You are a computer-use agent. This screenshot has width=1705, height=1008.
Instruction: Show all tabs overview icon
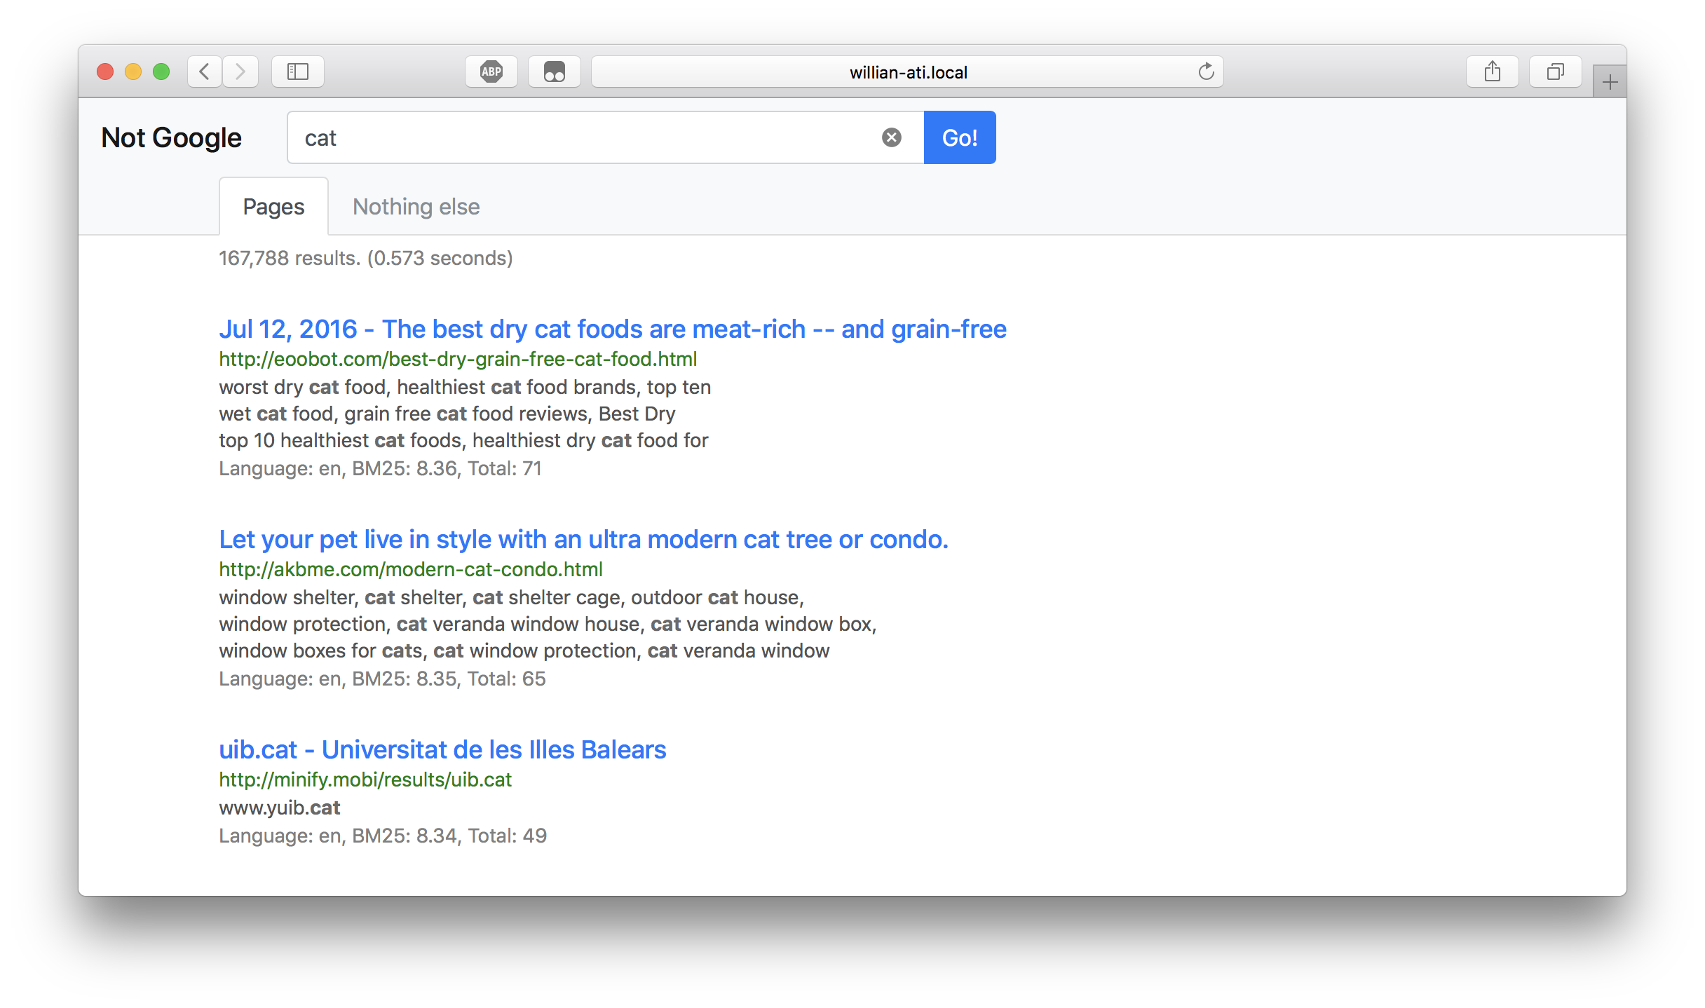tap(1556, 71)
